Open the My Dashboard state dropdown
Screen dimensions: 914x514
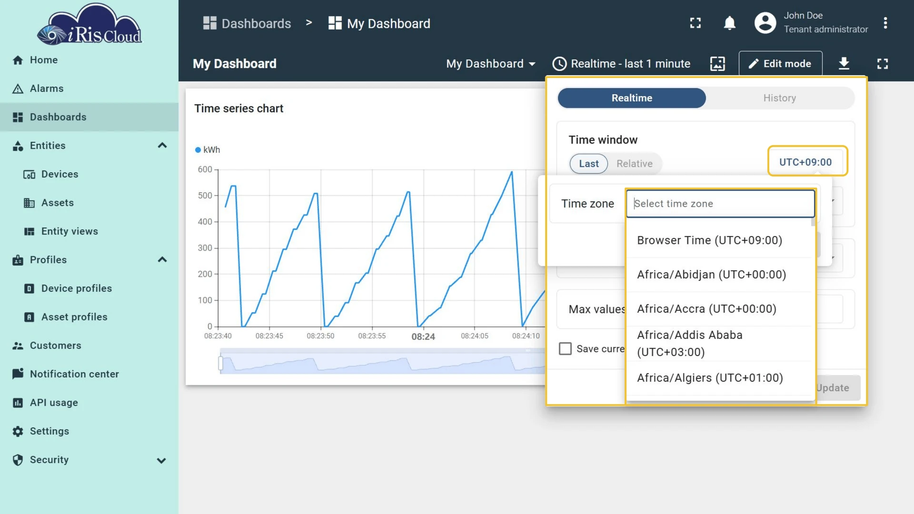coord(491,64)
